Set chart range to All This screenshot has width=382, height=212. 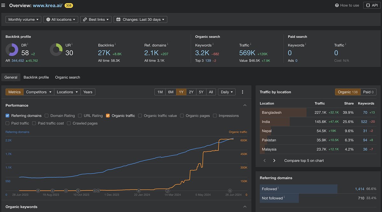211,92
